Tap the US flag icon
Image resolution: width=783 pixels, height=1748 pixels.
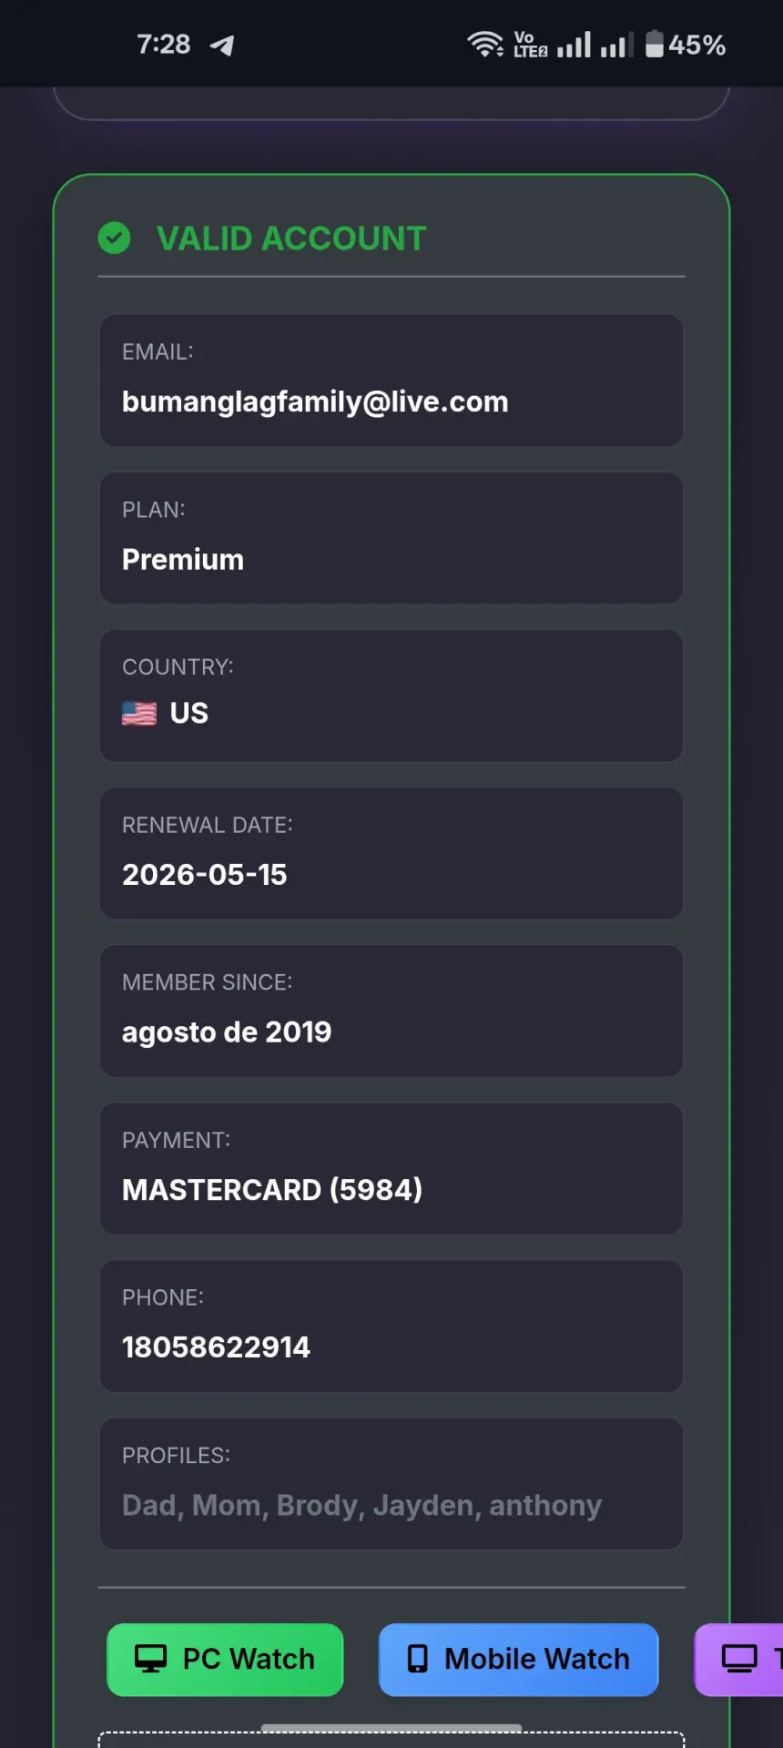click(139, 713)
